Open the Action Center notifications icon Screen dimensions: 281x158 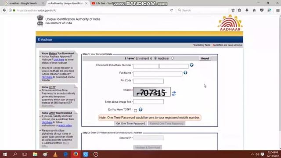[x=263, y=154]
